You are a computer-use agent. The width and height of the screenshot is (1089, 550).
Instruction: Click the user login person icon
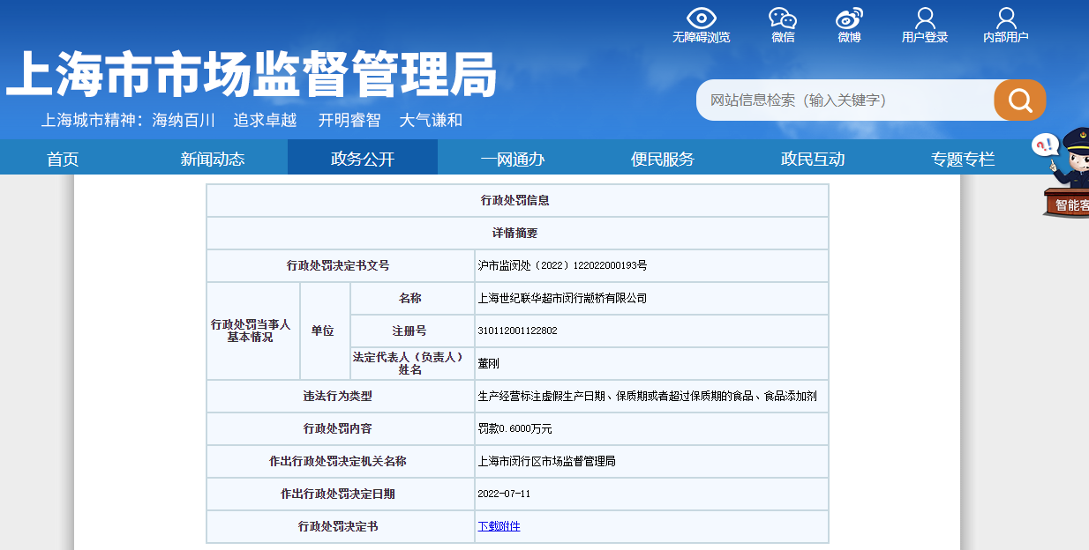pyautogui.click(x=925, y=18)
